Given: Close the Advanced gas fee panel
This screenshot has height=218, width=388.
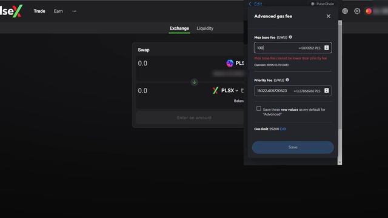Looking at the screenshot, I should point(328,16).
